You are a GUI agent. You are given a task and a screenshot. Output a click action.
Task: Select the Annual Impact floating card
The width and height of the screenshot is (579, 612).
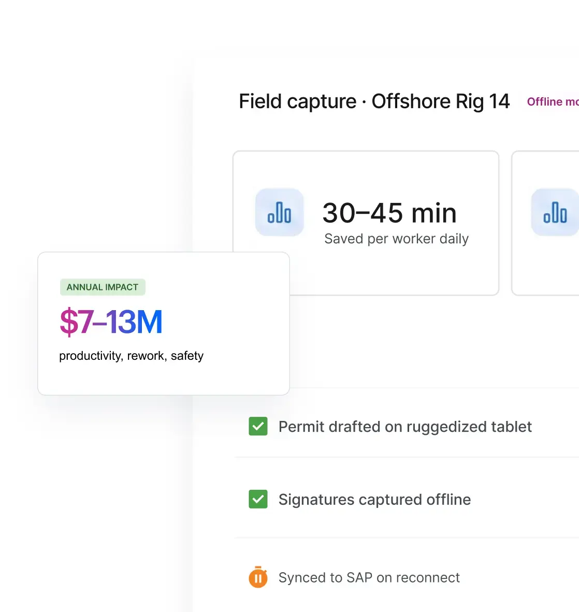click(164, 324)
